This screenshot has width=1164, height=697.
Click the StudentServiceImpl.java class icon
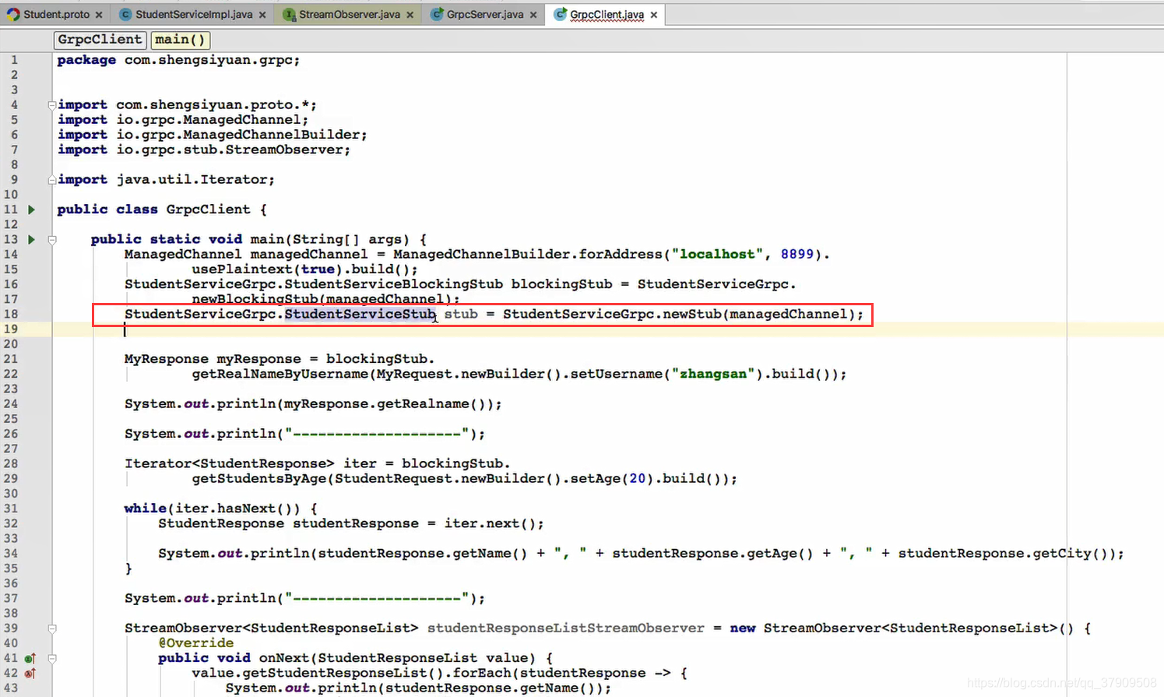tap(125, 15)
